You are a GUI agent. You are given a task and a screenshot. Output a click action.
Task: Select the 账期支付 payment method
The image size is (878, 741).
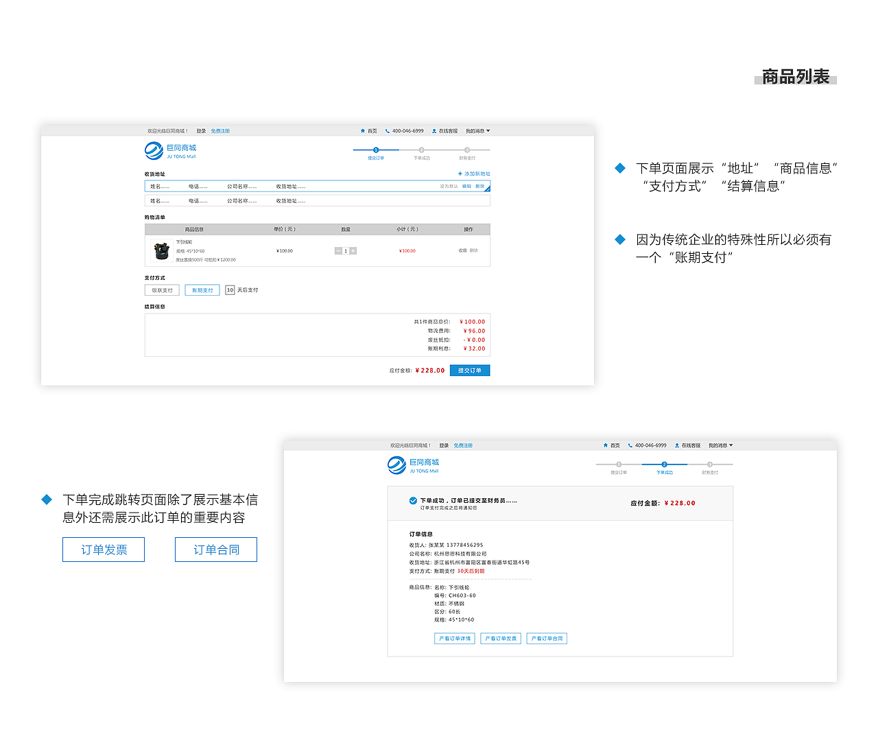pyautogui.click(x=202, y=290)
